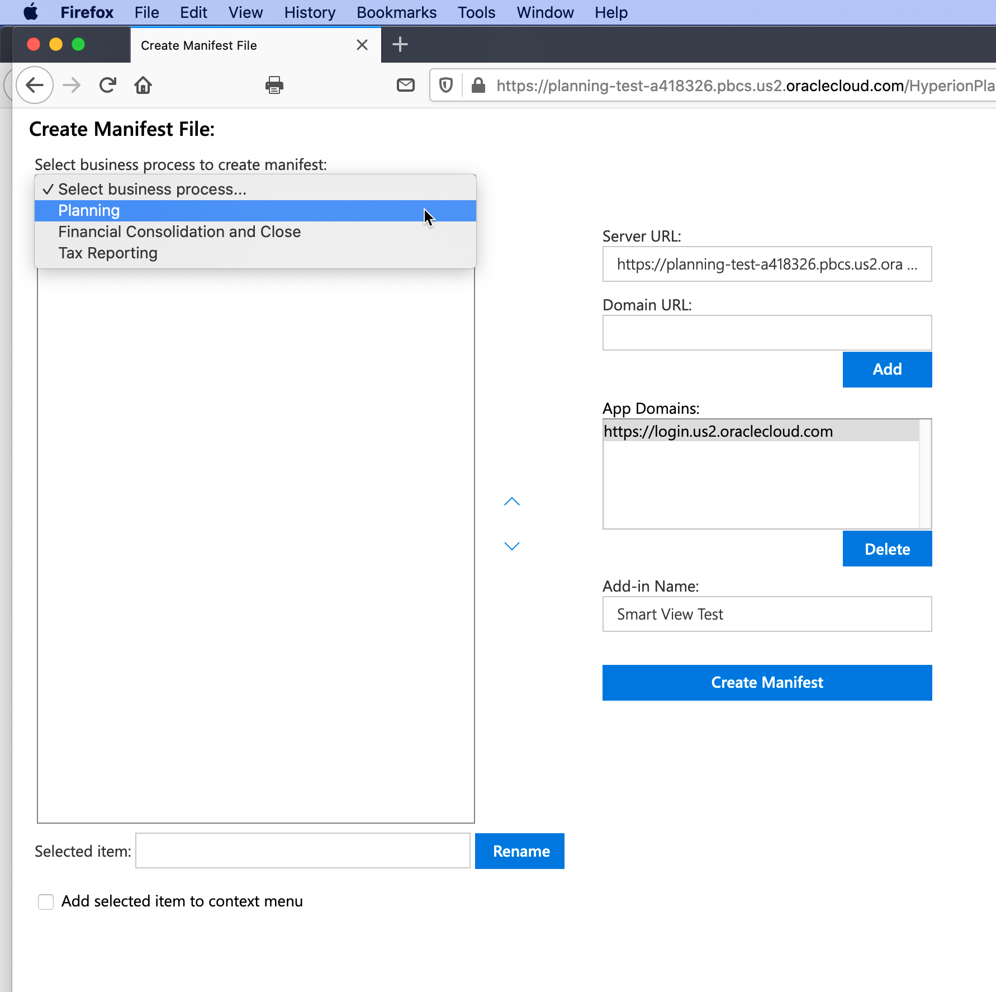This screenshot has width=996, height=992.
Task: Click the Server URL input field
Action: (x=767, y=264)
